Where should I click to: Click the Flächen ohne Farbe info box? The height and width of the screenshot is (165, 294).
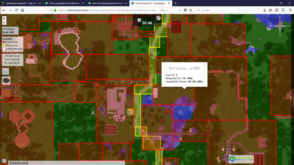point(13,60)
